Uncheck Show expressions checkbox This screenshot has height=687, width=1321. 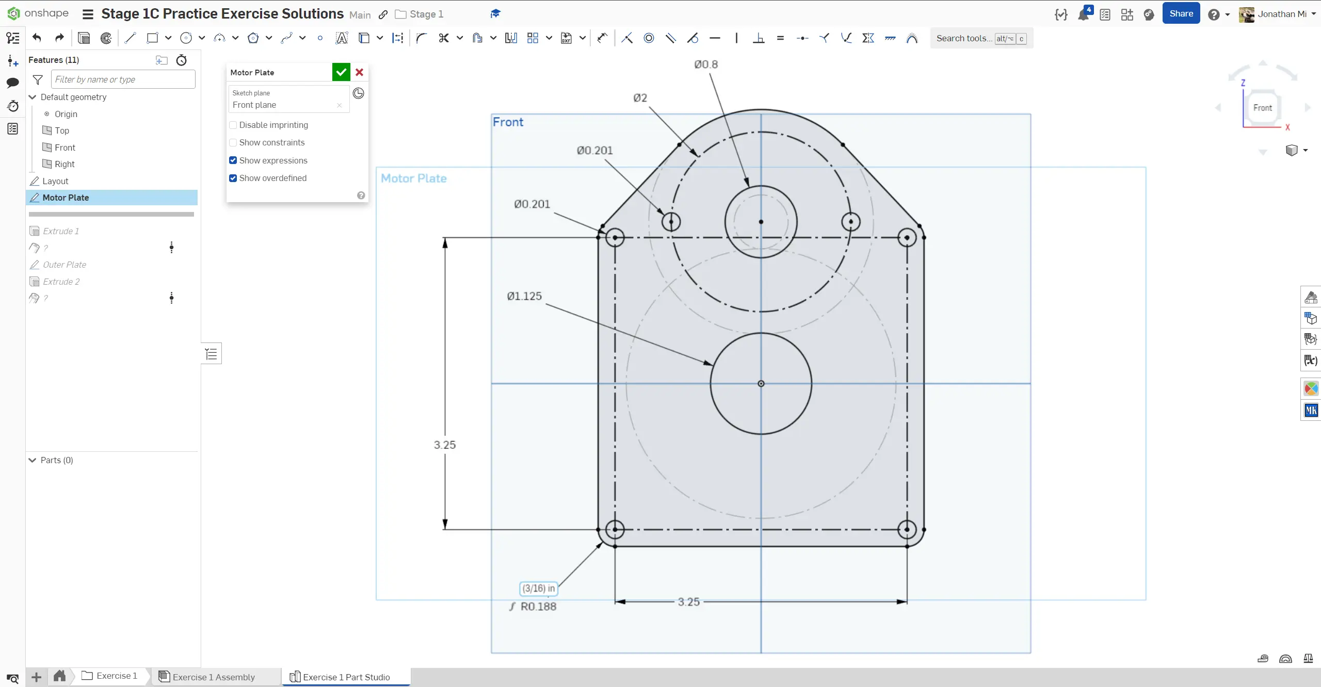233,160
